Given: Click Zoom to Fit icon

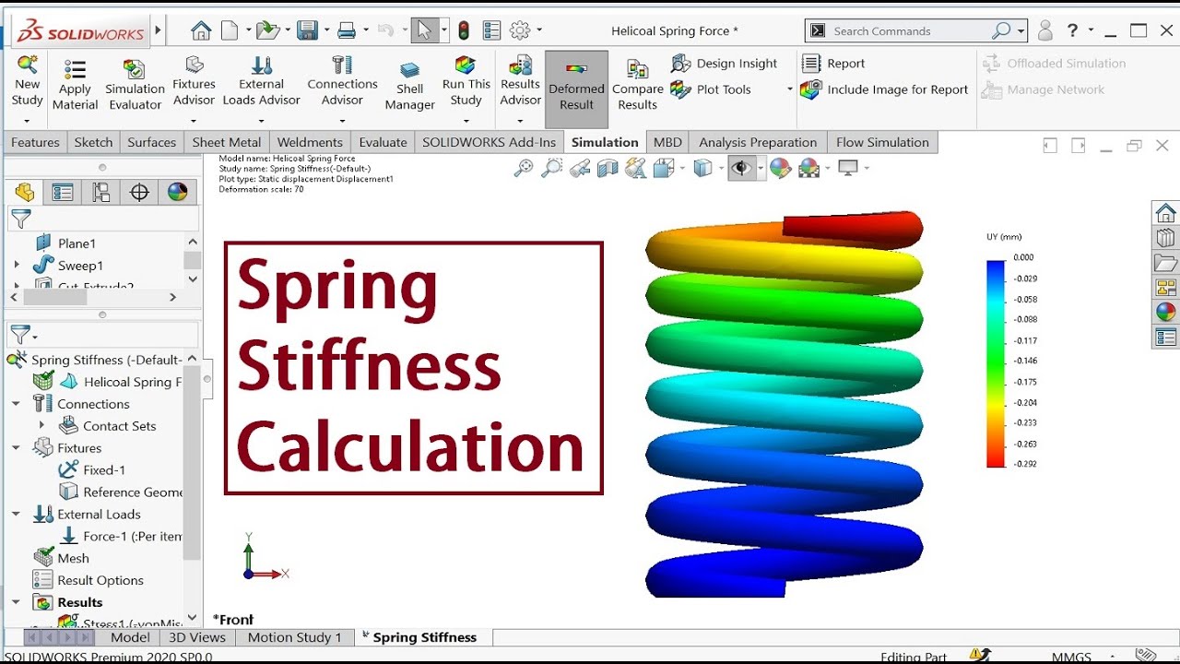Looking at the screenshot, I should (x=523, y=168).
